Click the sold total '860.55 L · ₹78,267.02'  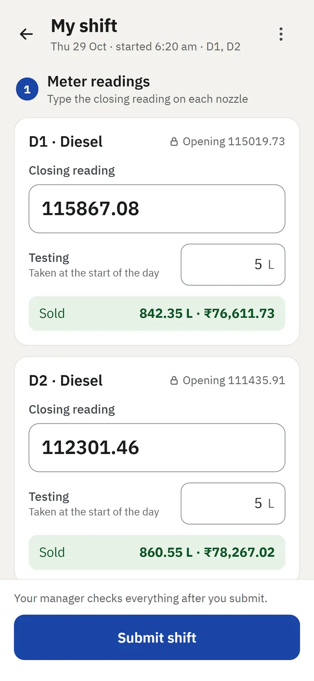point(207,552)
